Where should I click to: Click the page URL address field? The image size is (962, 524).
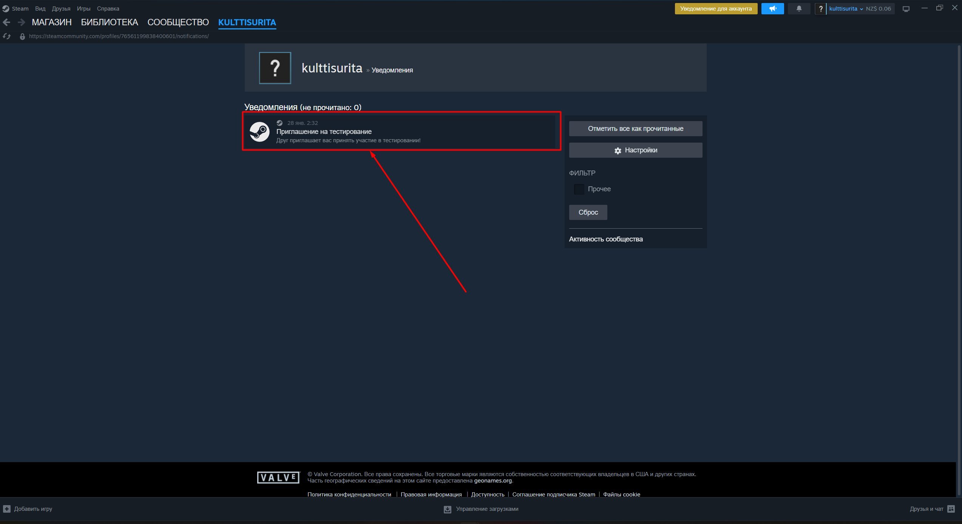click(x=119, y=36)
